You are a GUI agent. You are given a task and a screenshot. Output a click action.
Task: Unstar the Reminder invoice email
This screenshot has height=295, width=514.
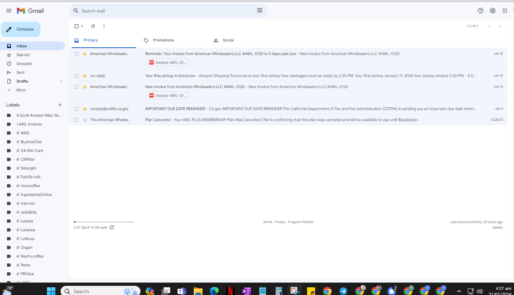pos(85,54)
